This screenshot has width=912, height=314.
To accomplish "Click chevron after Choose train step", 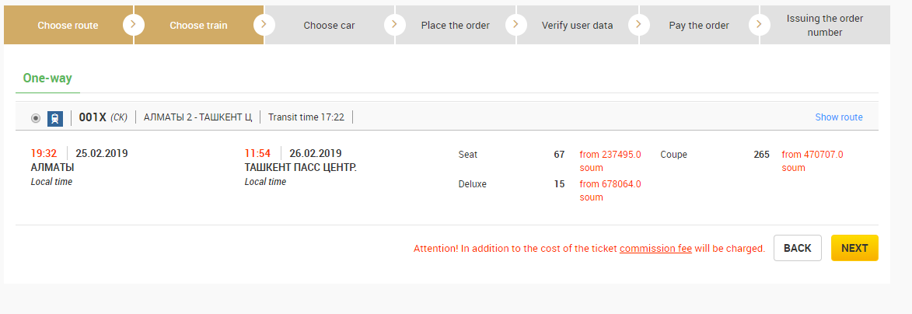I will coord(264,25).
